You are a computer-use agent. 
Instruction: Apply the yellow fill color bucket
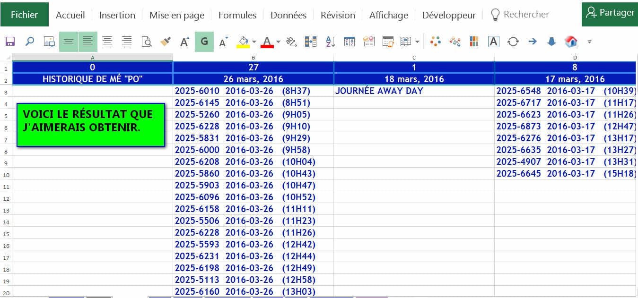click(x=243, y=42)
